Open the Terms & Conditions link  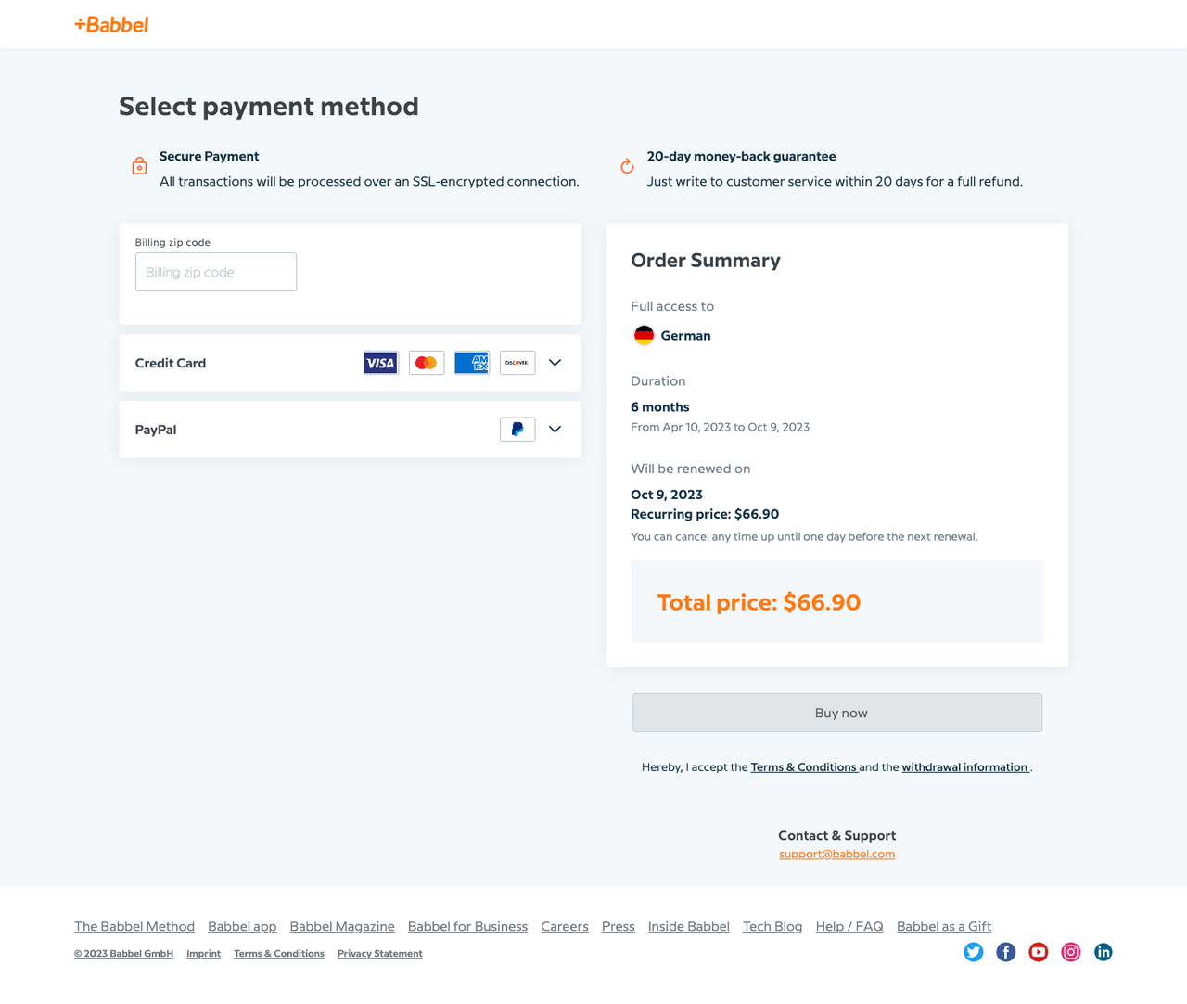click(803, 767)
